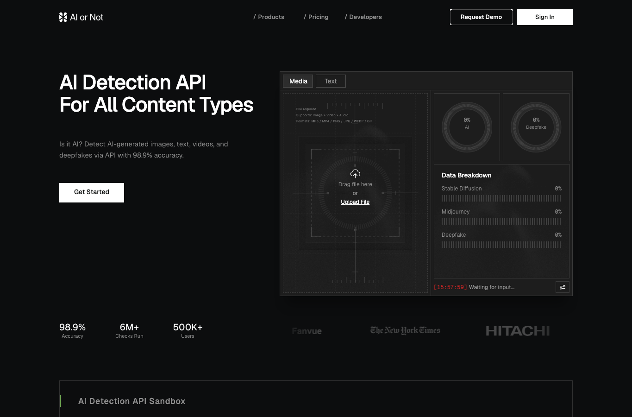
Task: Click the Sign In button
Action: pyautogui.click(x=545, y=17)
